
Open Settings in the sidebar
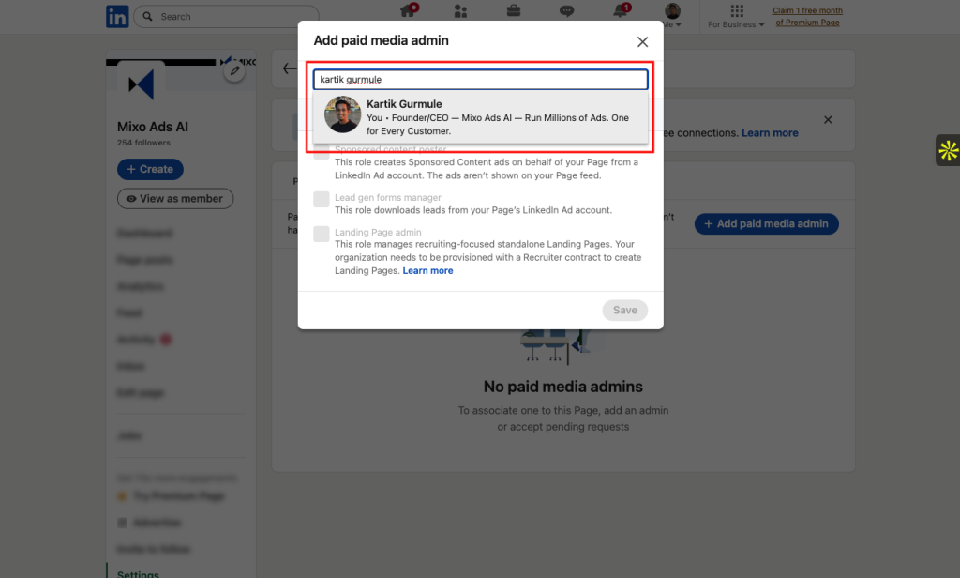tap(139, 573)
